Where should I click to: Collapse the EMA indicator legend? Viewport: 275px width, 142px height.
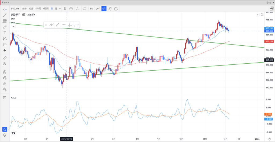(13, 26)
